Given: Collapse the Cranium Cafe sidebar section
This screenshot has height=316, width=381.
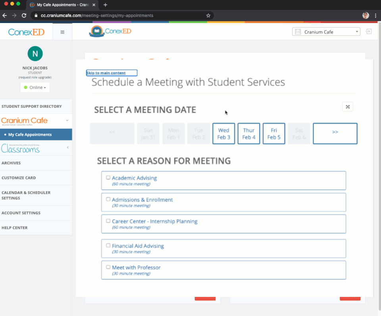Looking at the screenshot, I should [x=67, y=121].
